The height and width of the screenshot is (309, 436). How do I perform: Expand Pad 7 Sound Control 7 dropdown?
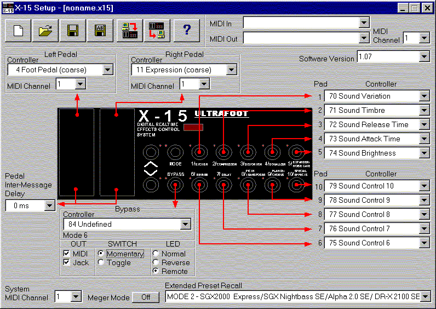[424, 228]
